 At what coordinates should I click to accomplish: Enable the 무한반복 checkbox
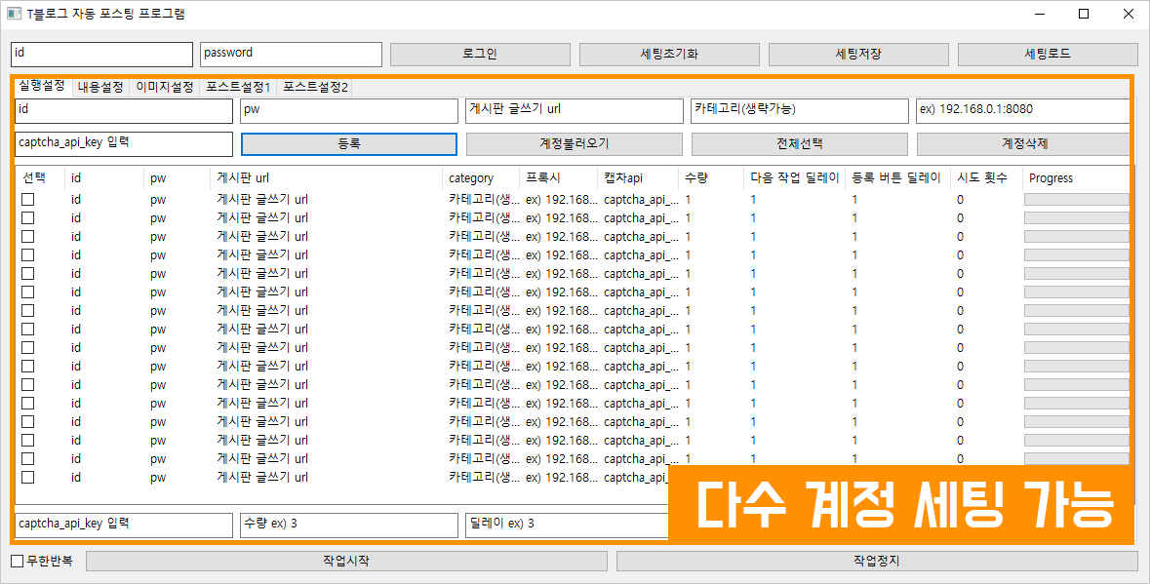(x=18, y=561)
